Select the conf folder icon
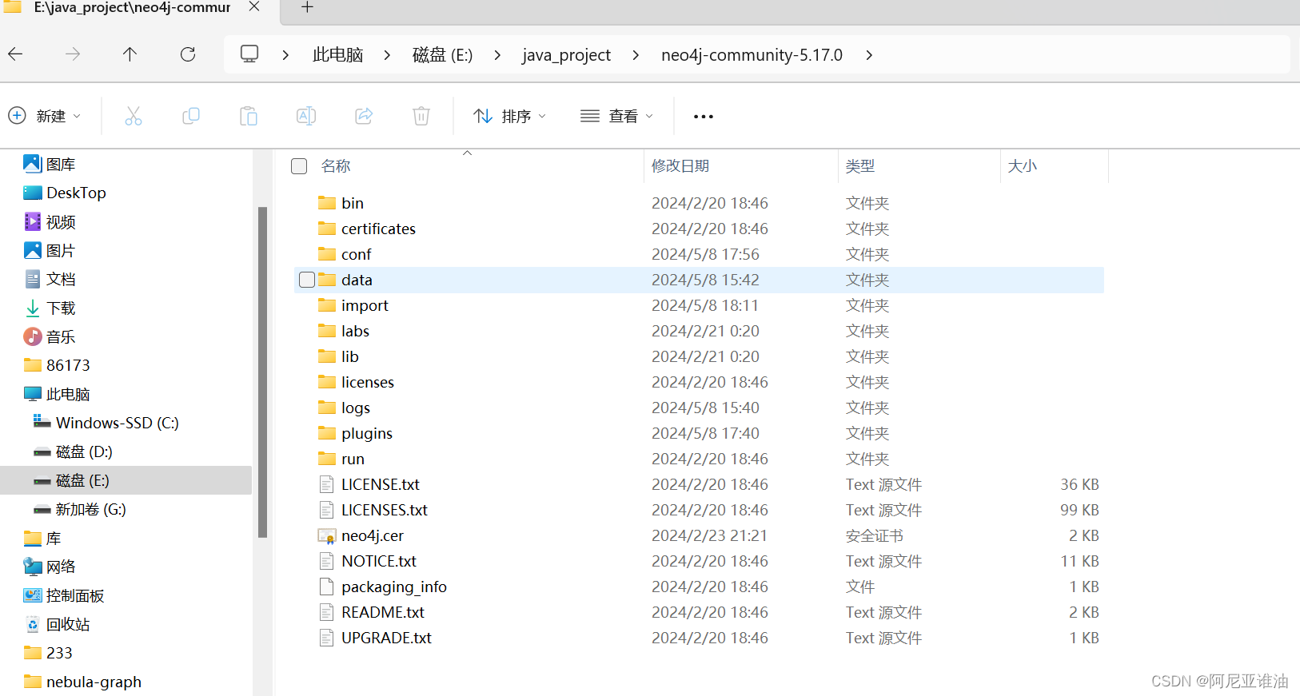Viewport: 1300px width, 696px height. 327,254
